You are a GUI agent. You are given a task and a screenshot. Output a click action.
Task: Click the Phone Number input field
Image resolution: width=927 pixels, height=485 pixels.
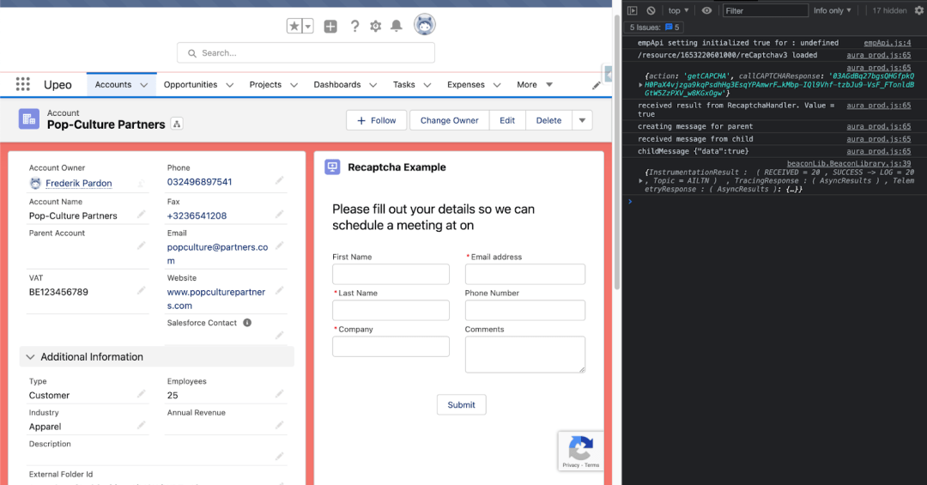coord(525,311)
